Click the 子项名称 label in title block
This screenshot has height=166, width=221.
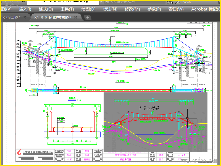98,155
